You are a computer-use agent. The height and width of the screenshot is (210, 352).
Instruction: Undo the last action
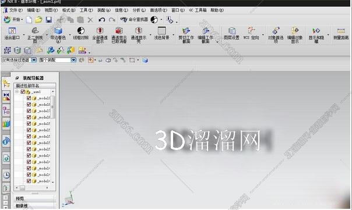[x=101, y=20]
